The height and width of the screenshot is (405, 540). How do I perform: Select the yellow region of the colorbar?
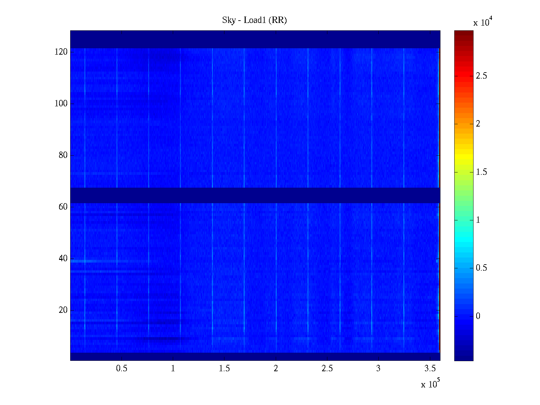(x=463, y=158)
